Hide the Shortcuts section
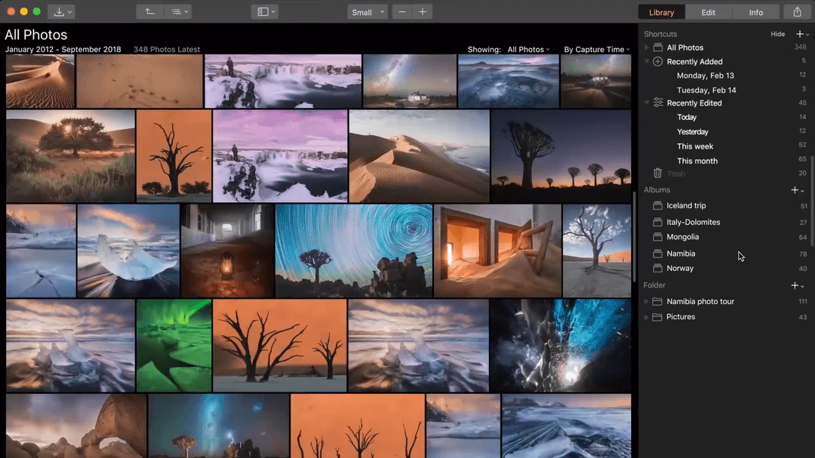The height and width of the screenshot is (458, 815). tap(778, 33)
